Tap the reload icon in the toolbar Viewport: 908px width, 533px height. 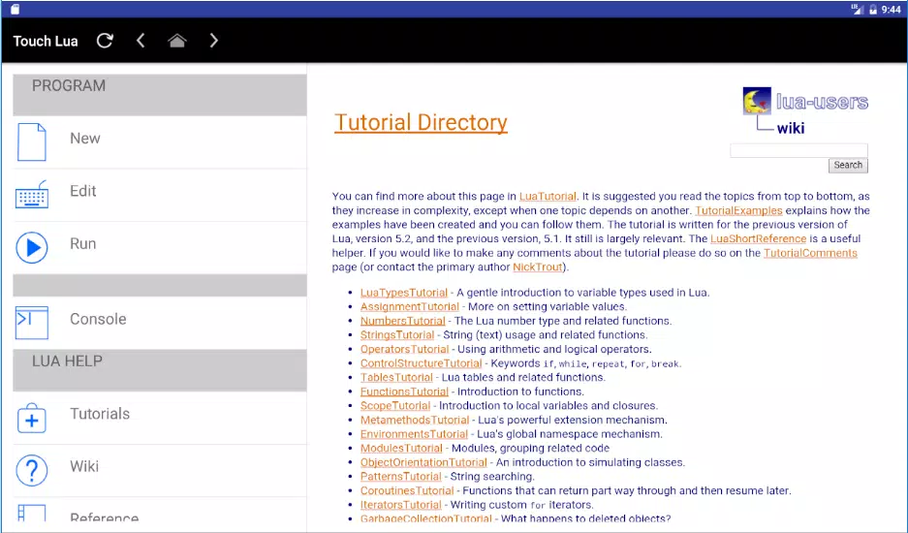105,41
